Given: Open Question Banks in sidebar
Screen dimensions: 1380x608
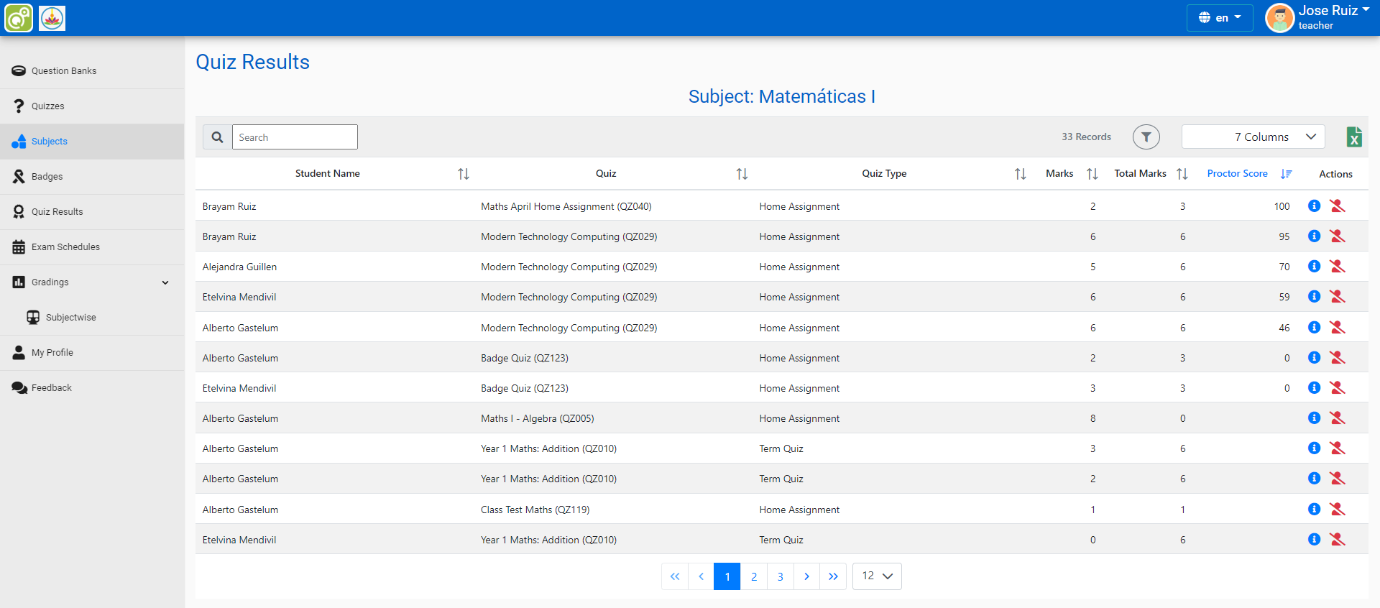Looking at the screenshot, I should 63,71.
